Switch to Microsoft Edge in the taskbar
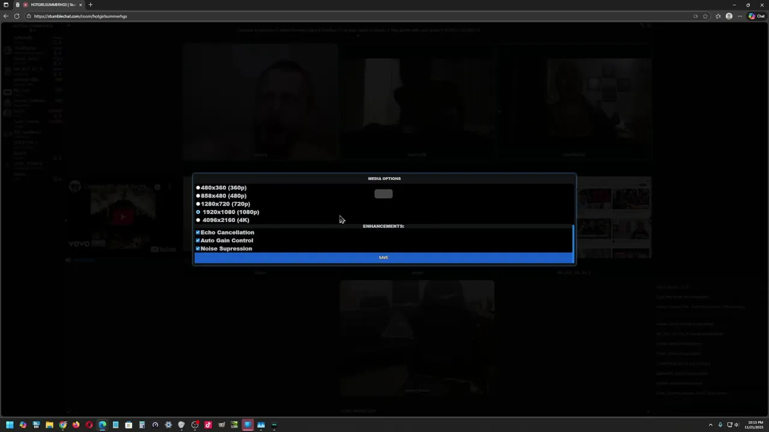Image resolution: width=769 pixels, height=432 pixels. coord(102,425)
